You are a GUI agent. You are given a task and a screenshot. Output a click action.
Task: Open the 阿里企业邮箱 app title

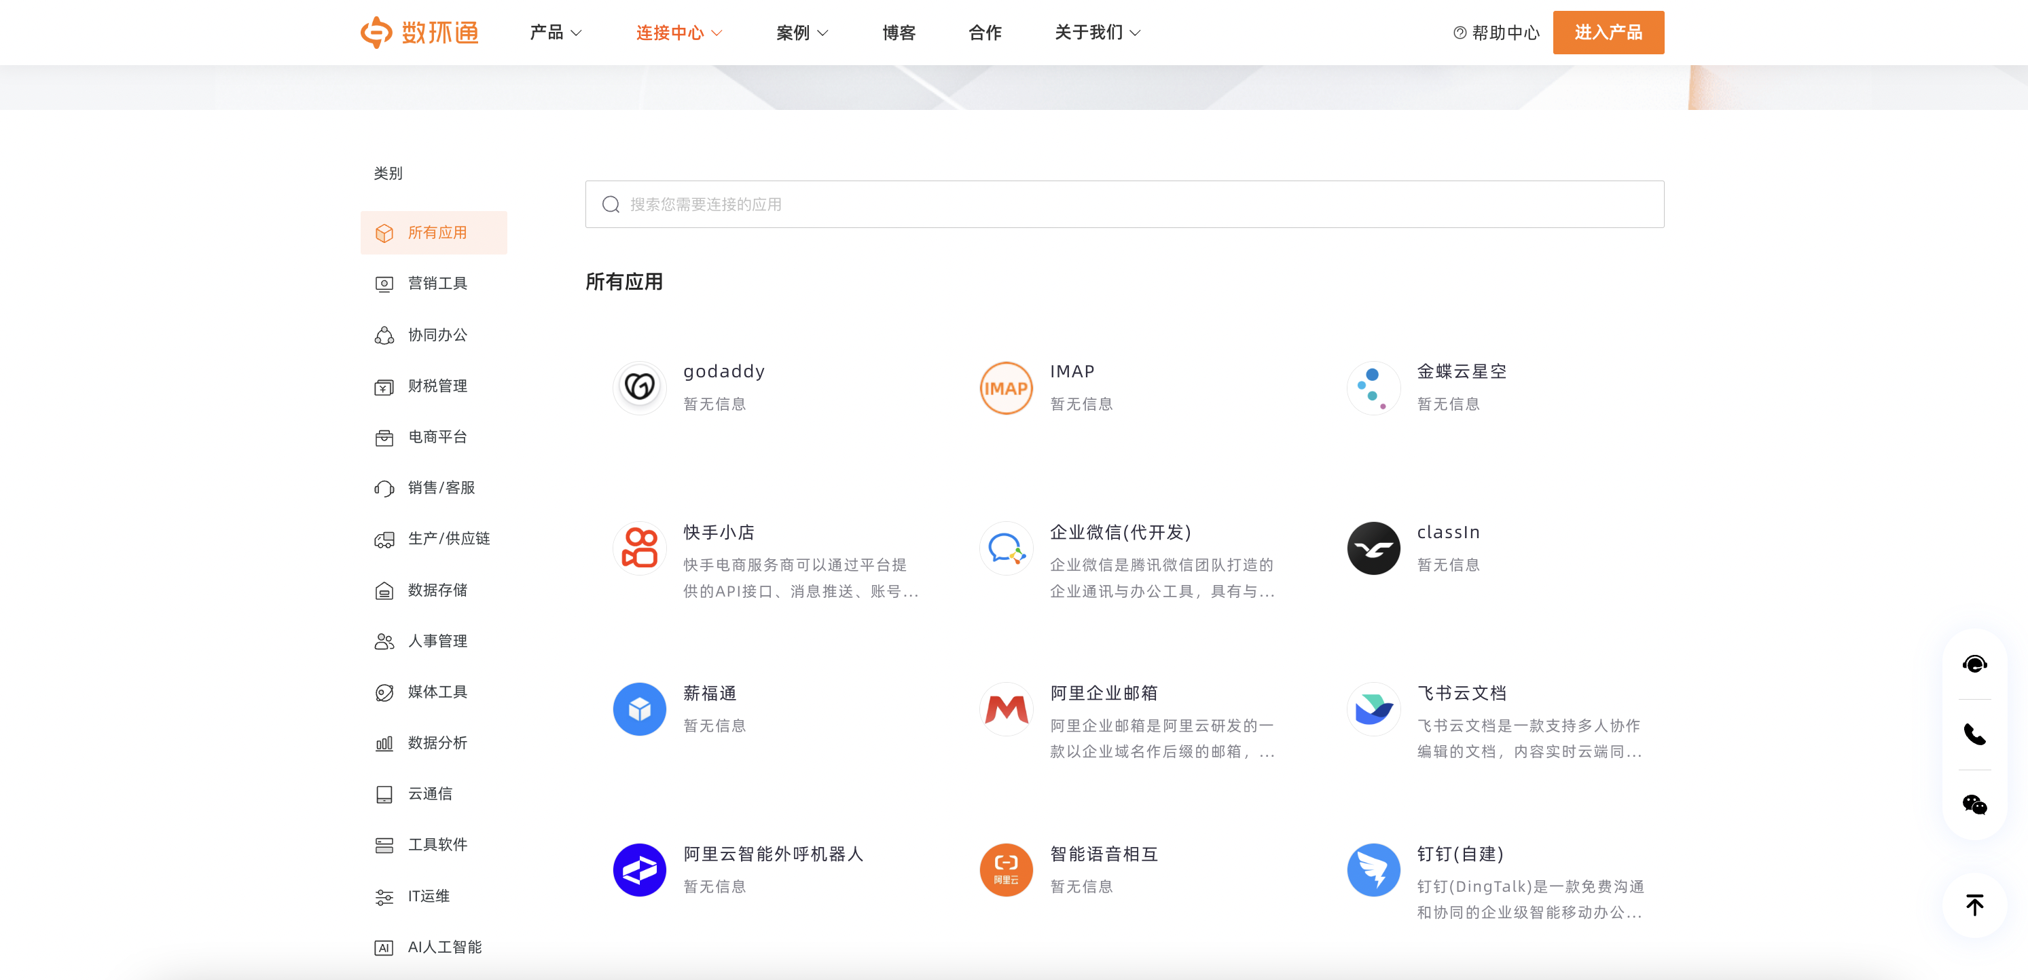click(x=1104, y=693)
